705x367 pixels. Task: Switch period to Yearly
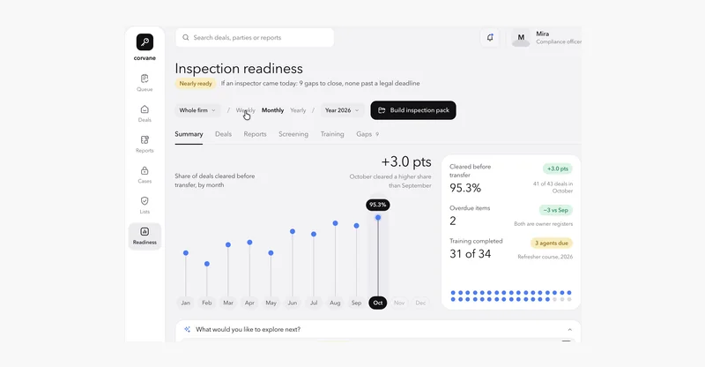[x=298, y=110]
